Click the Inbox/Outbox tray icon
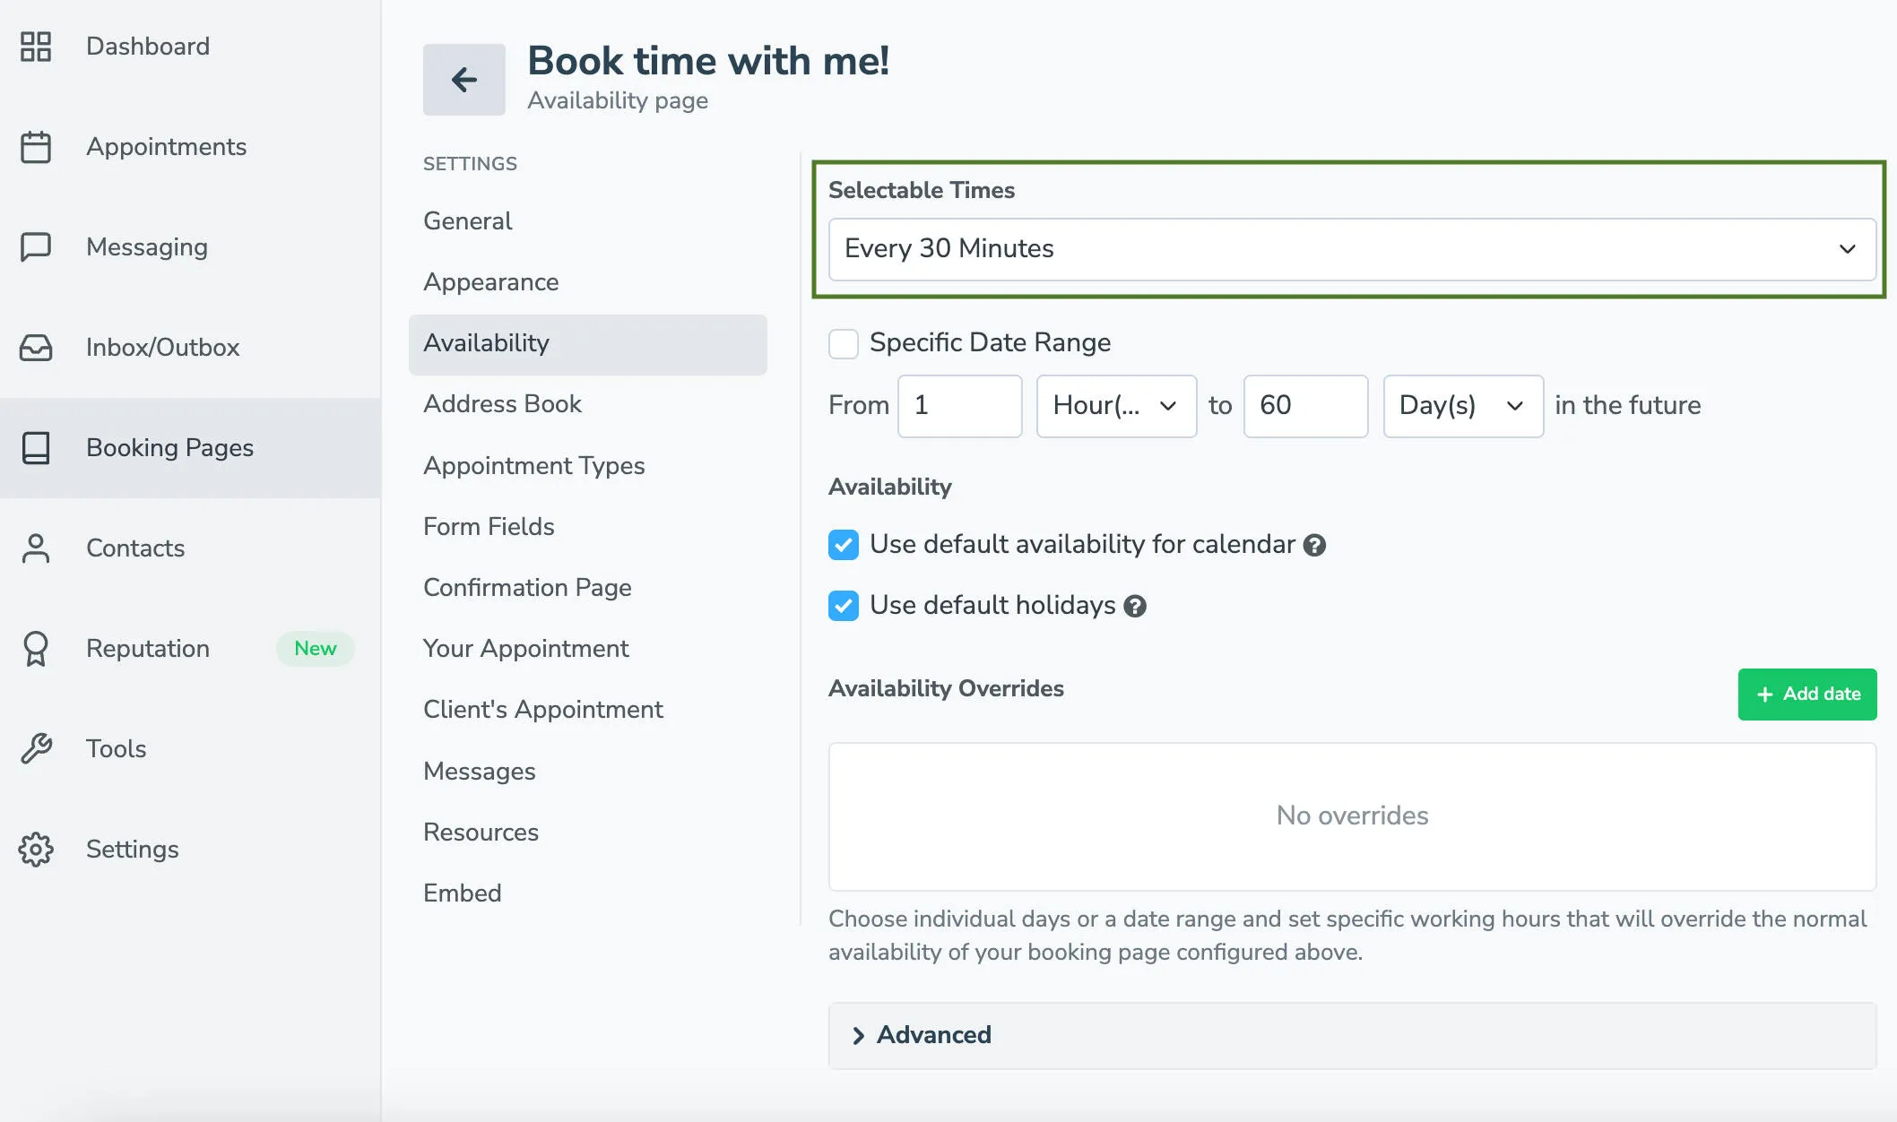Viewport: 1897px width, 1122px height. pyautogui.click(x=36, y=348)
